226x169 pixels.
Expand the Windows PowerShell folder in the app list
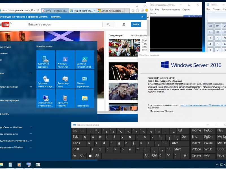[x=31, y=87]
